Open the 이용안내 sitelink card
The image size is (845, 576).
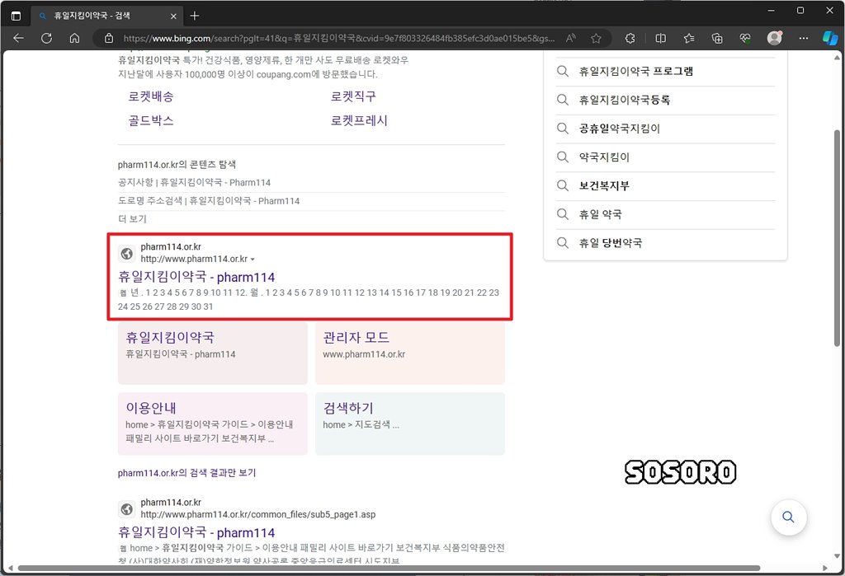pos(212,424)
